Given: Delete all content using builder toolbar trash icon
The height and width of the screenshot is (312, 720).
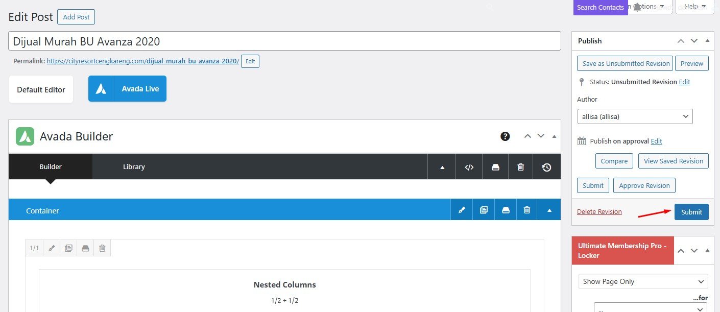Looking at the screenshot, I should [x=520, y=167].
